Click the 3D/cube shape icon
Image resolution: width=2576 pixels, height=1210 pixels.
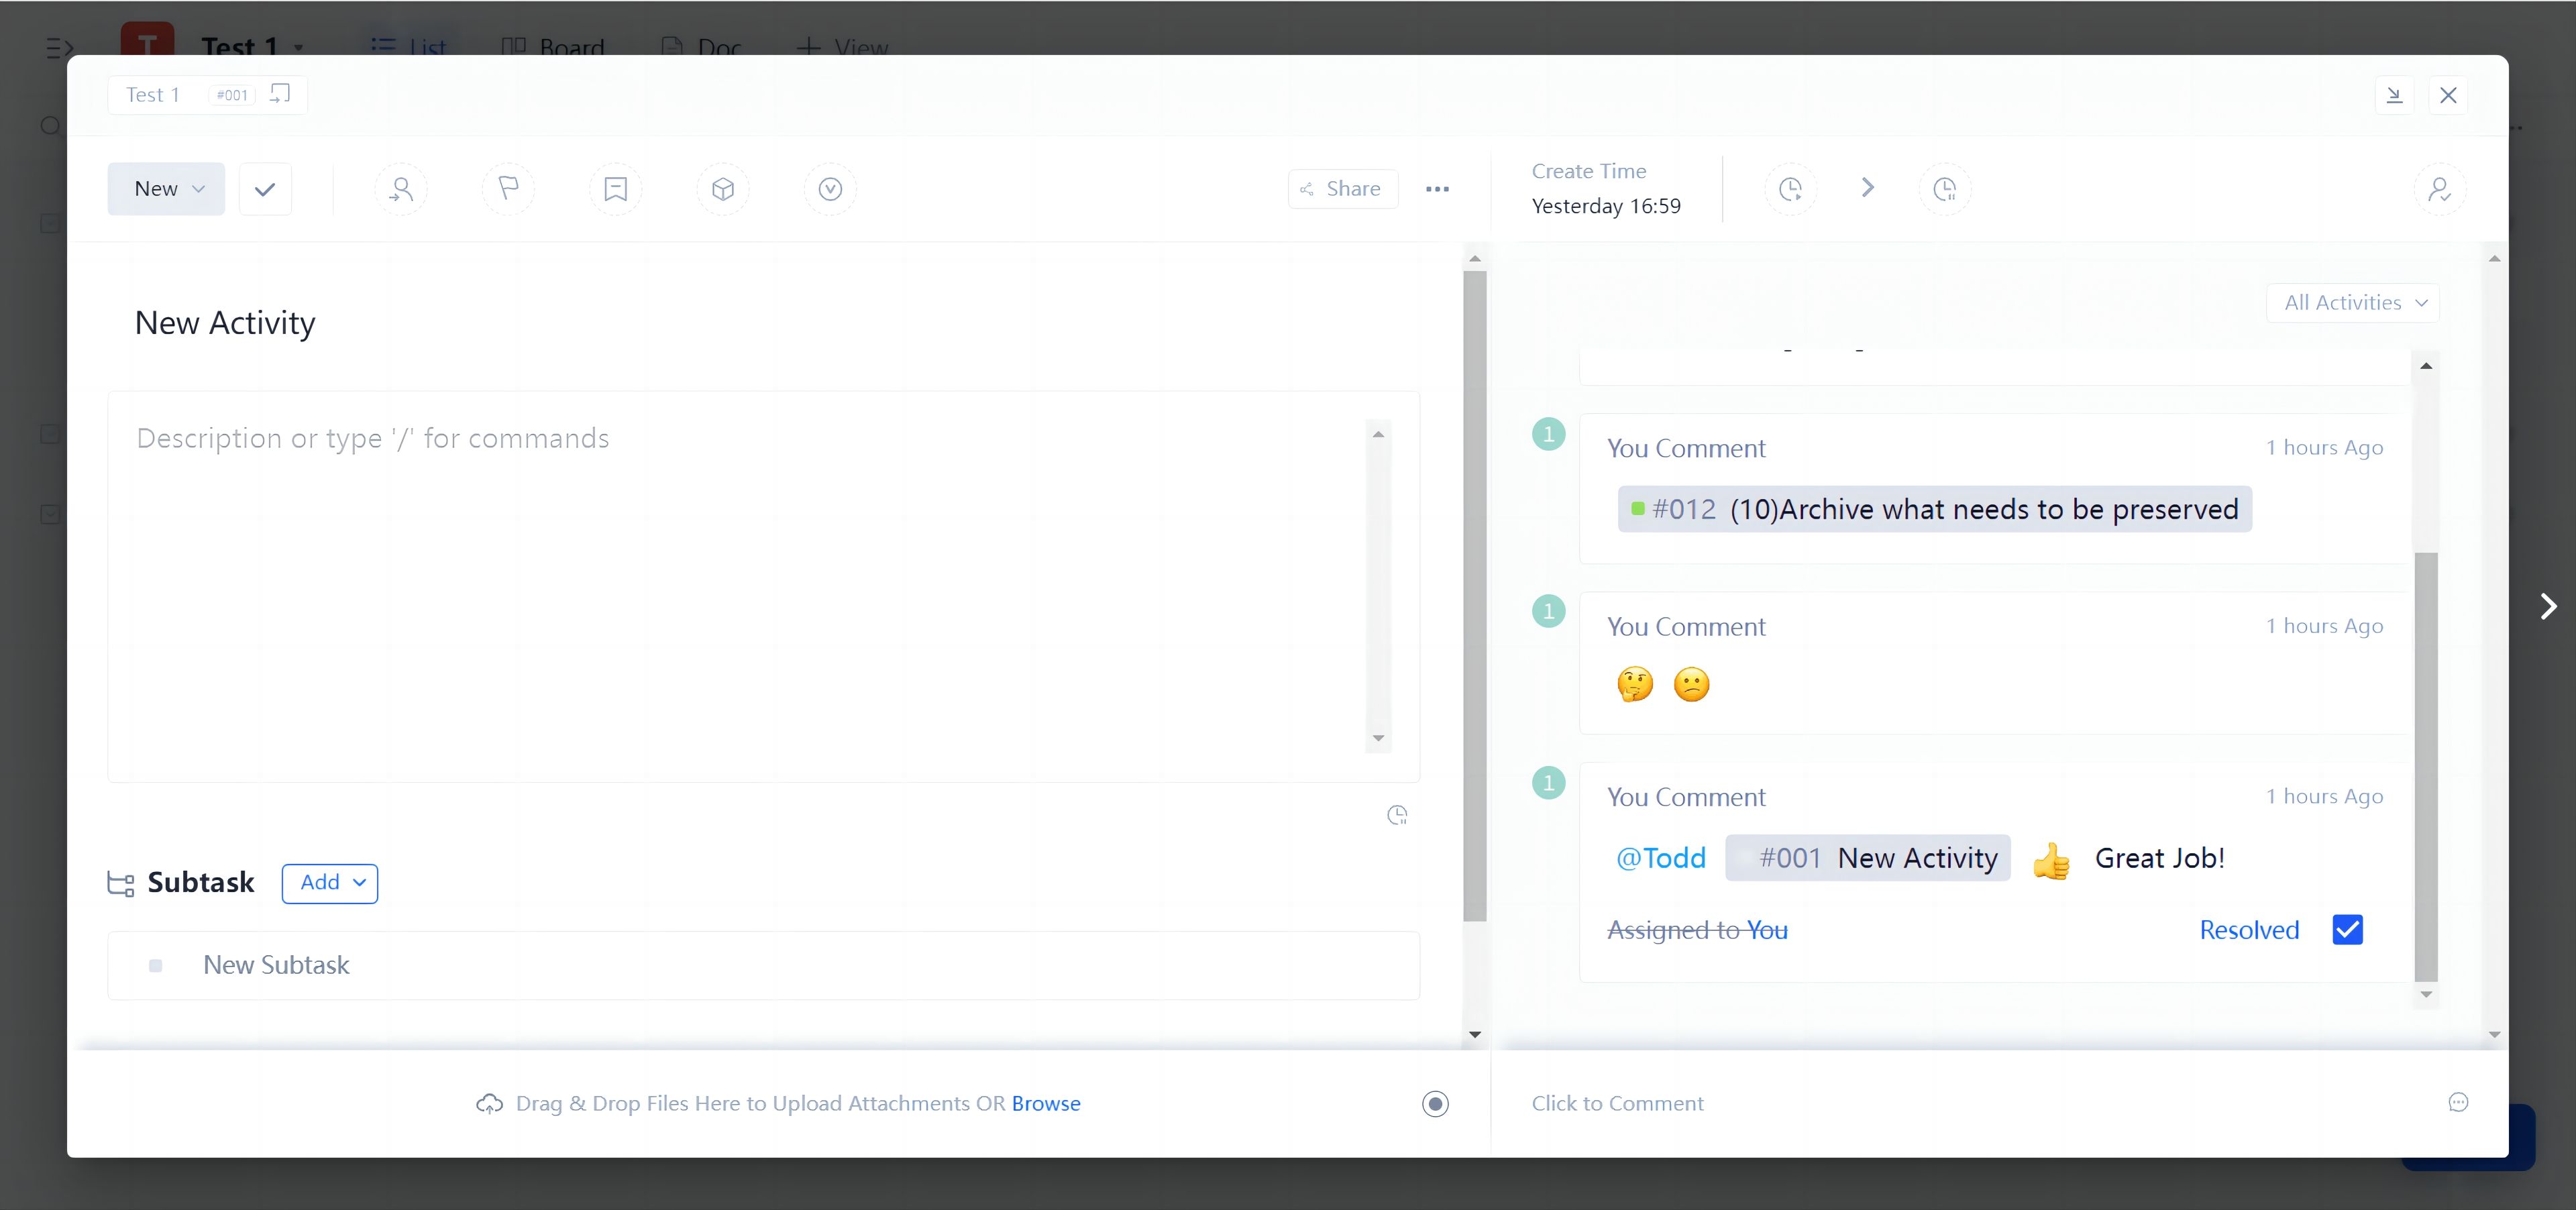(x=724, y=188)
